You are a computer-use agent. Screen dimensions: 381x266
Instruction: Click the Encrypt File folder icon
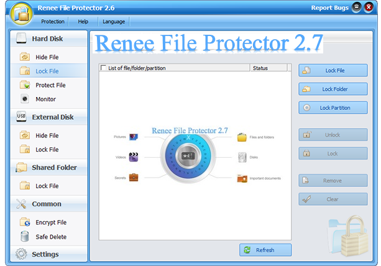pos(25,222)
